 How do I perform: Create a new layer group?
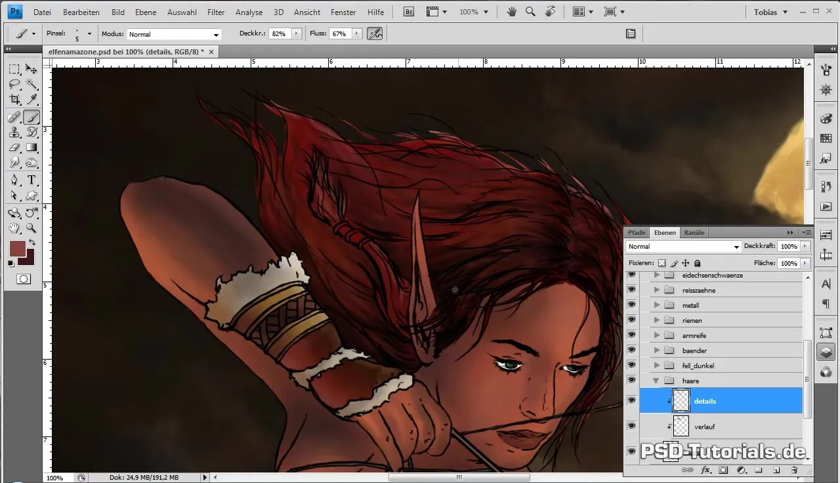(758, 470)
